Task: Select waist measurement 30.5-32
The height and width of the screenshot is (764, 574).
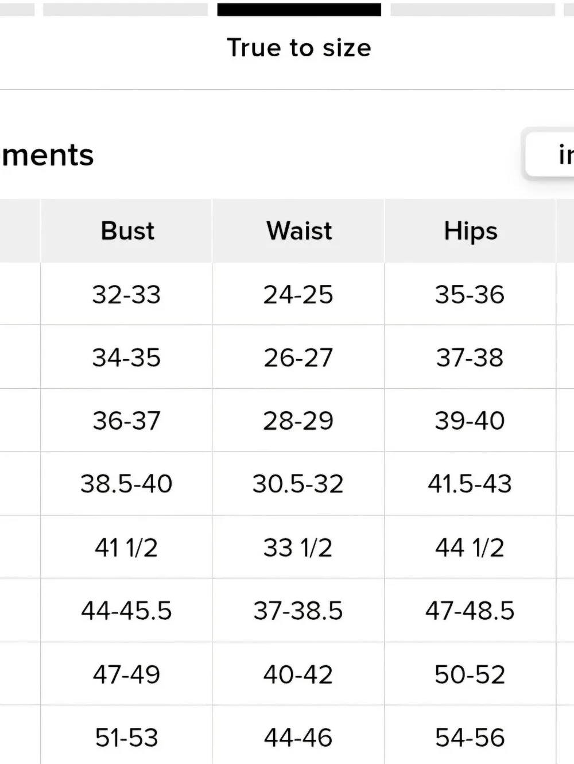Action: [298, 484]
